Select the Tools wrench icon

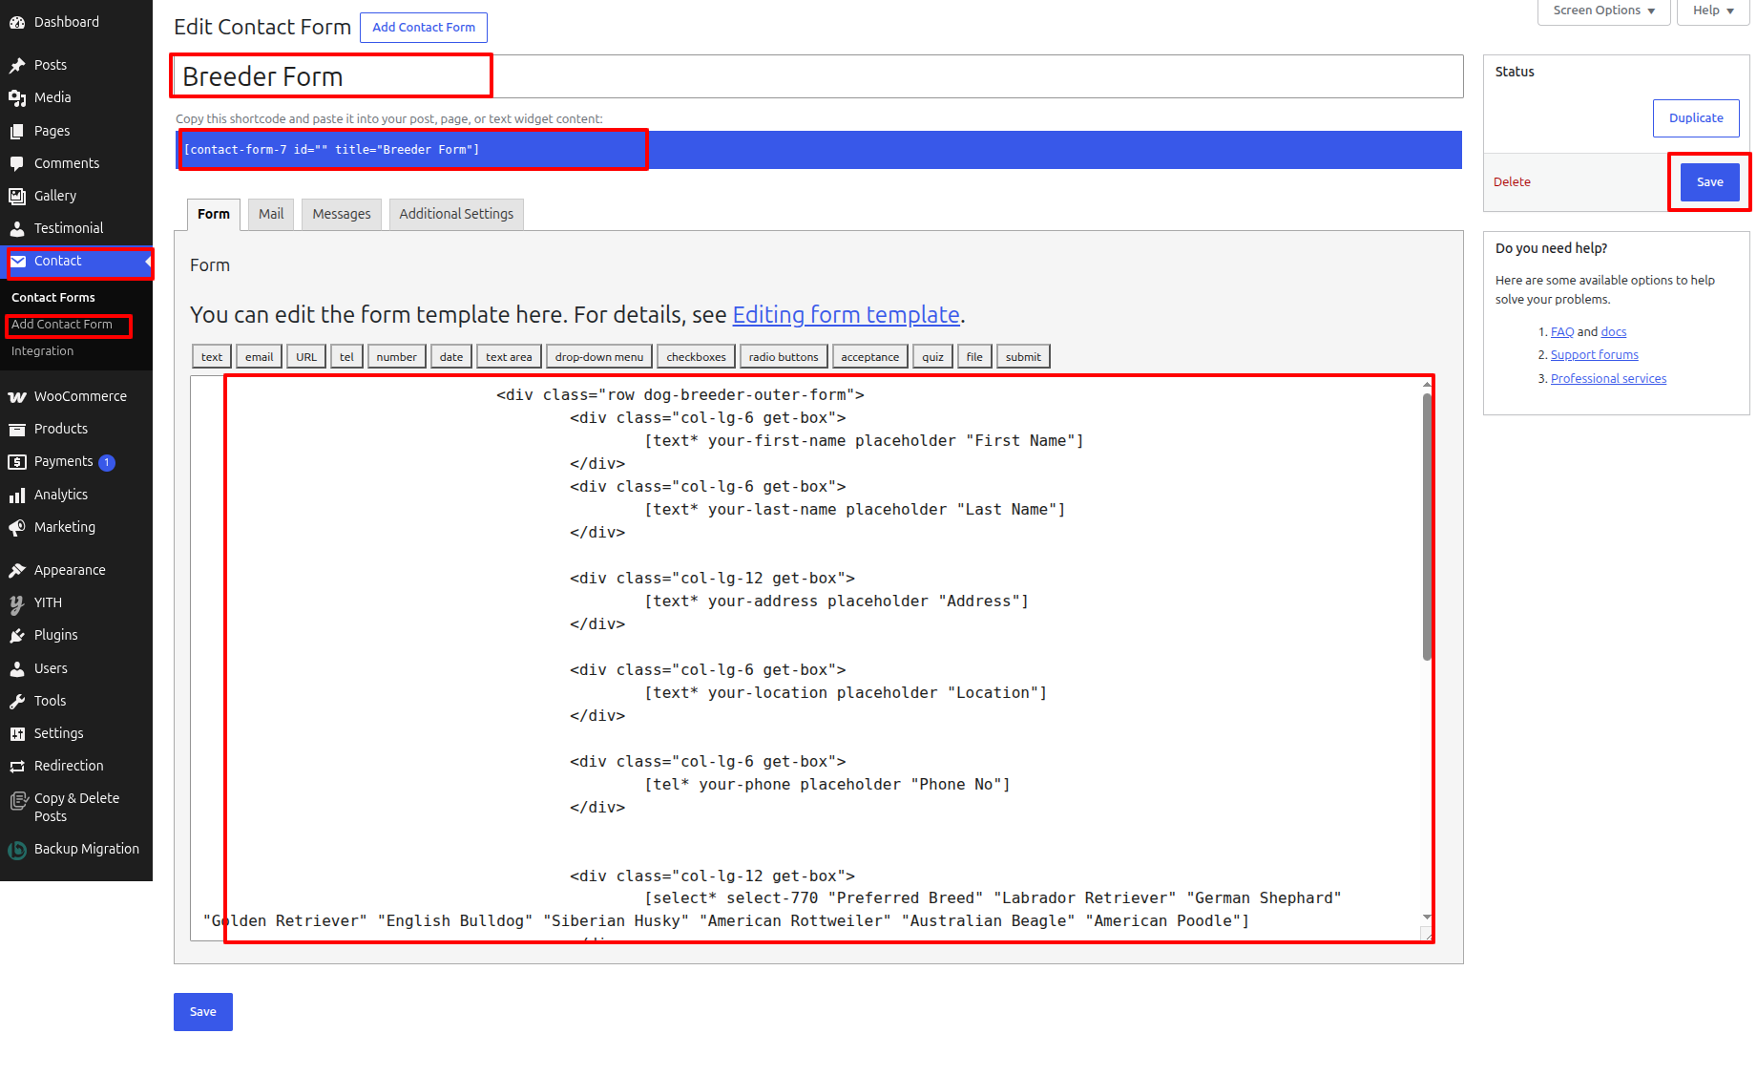tap(17, 701)
